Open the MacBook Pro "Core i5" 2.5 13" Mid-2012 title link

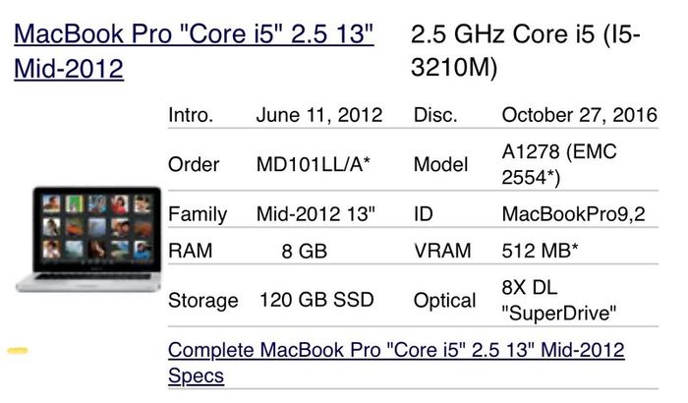[x=194, y=51]
